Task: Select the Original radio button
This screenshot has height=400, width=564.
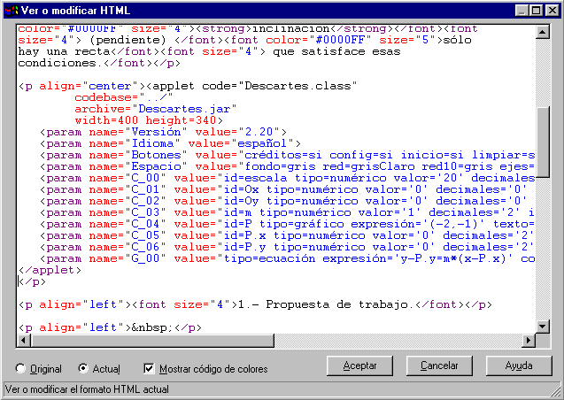Action: click(38, 369)
